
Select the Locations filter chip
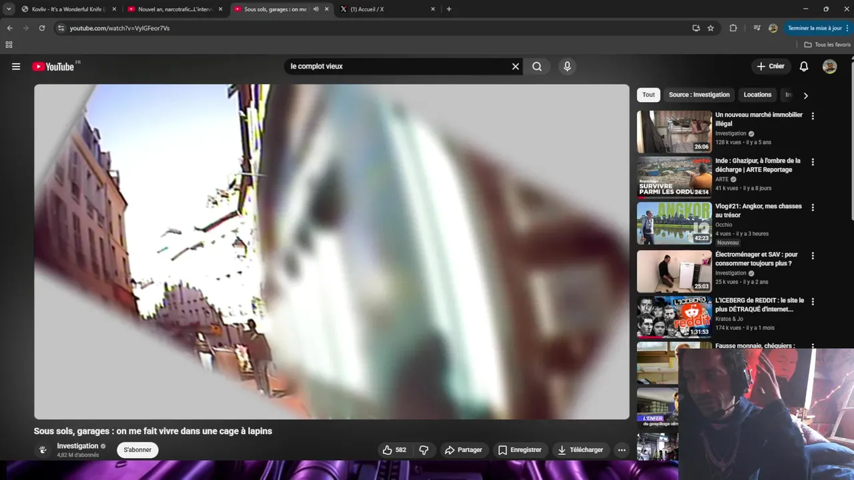pos(757,95)
